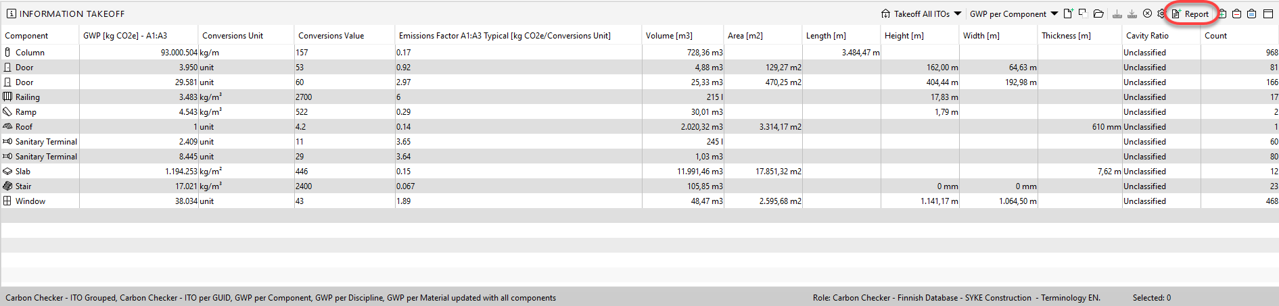
Task: Select the Roof component row
Action: [x=24, y=127]
